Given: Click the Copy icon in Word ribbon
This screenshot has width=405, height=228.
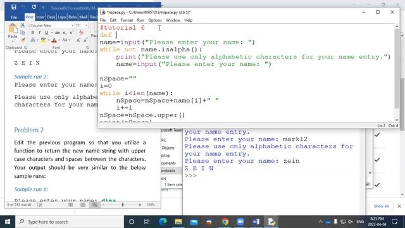Looking at the screenshot, I should coord(23,32).
